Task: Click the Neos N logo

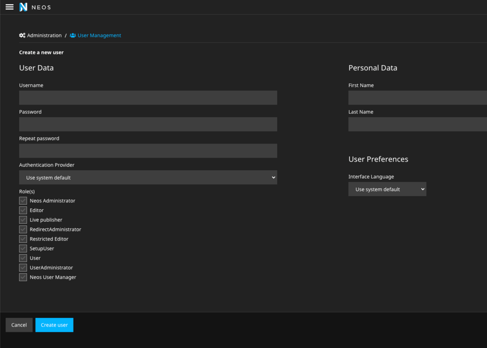Action: [x=23, y=7]
